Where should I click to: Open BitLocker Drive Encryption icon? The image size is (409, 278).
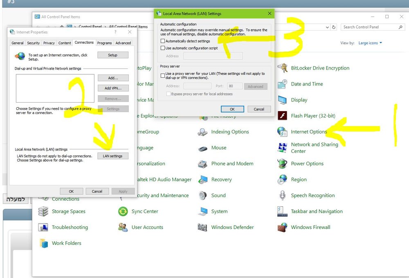click(282, 68)
